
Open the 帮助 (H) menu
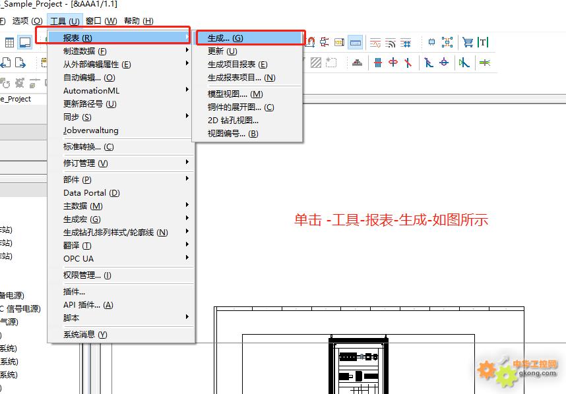(x=139, y=21)
